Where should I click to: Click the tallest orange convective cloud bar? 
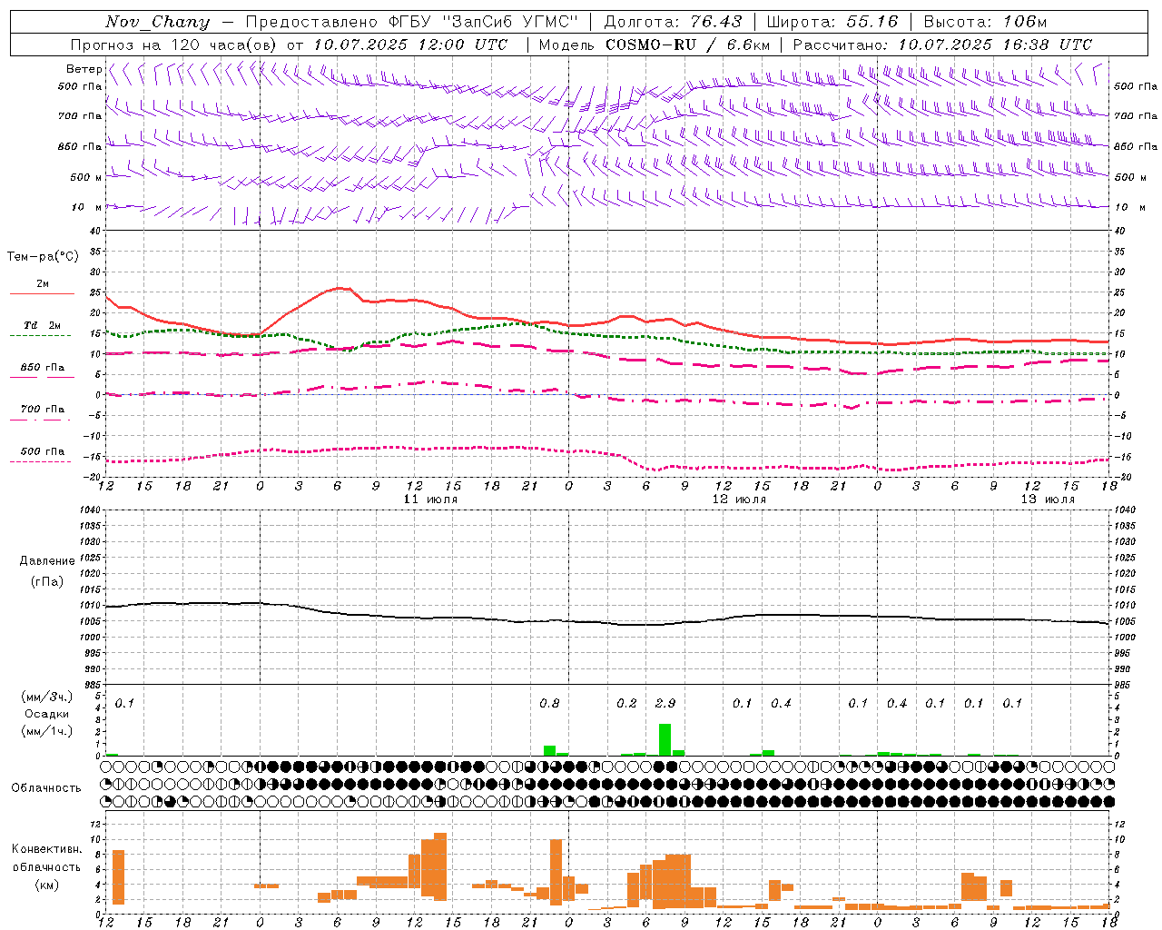pos(440,866)
